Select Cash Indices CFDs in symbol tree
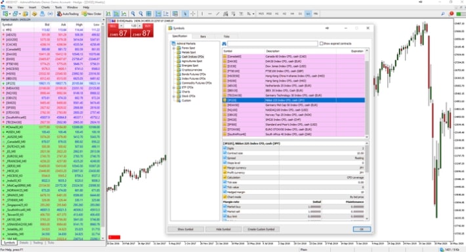Screen dimensions: 466x252 [x=192, y=57]
